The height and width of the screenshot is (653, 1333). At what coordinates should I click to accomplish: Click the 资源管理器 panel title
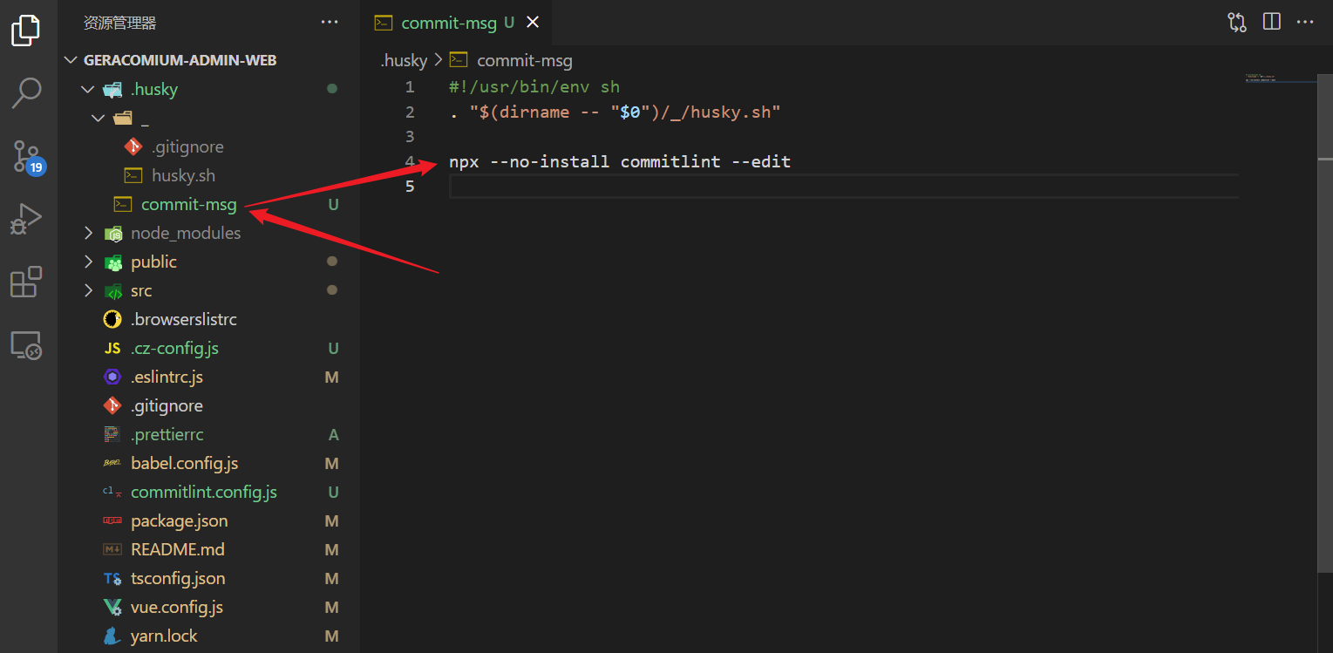pos(120,23)
